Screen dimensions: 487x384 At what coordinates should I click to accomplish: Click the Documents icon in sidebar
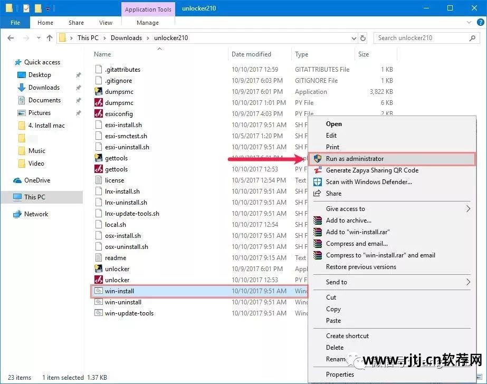(x=22, y=100)
